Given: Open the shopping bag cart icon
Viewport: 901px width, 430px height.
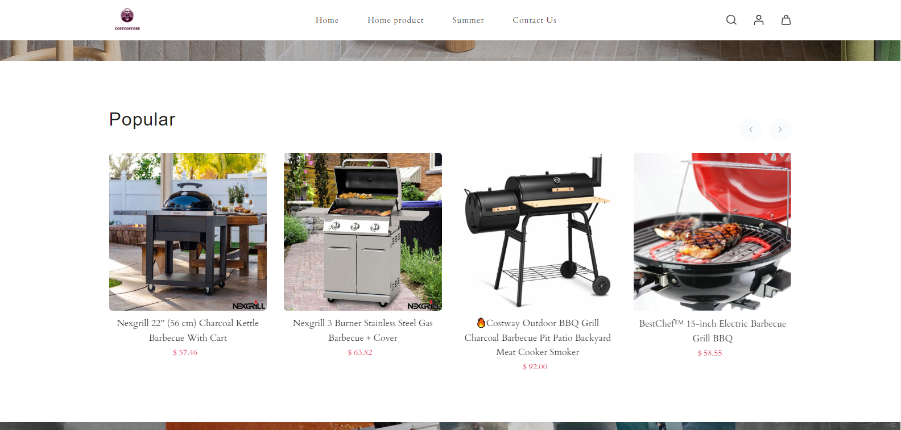Looking at the screenshot, I should click(786, 20).
